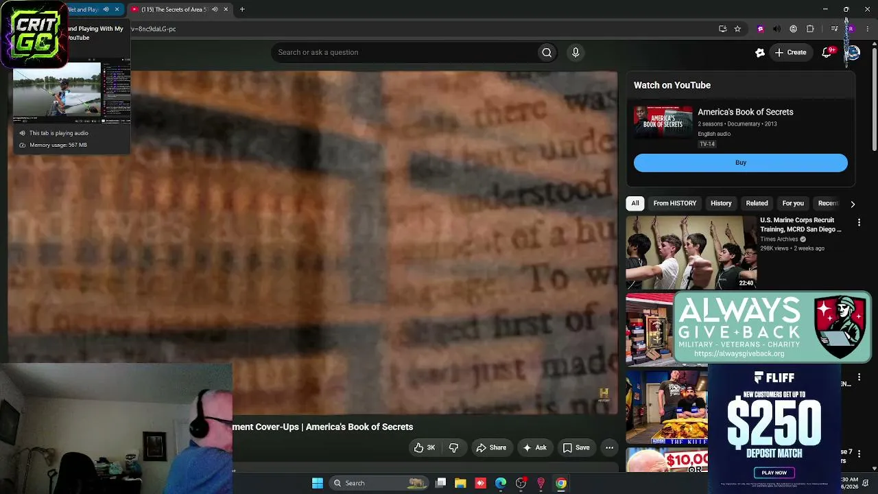Screen dimensions: 878x494
Task: Click the blue Buy button
Action: 741,163
